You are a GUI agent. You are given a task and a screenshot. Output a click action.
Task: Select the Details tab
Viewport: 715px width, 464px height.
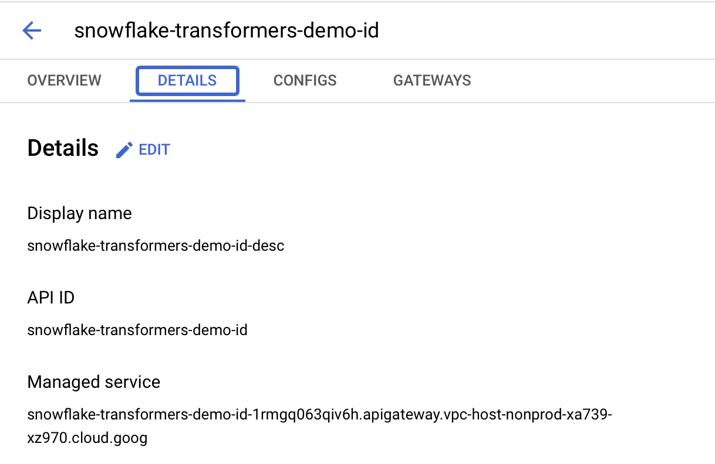(187, 80)
